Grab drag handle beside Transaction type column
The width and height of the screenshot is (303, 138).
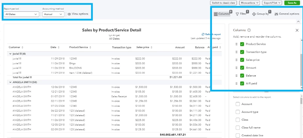point(236,52)
